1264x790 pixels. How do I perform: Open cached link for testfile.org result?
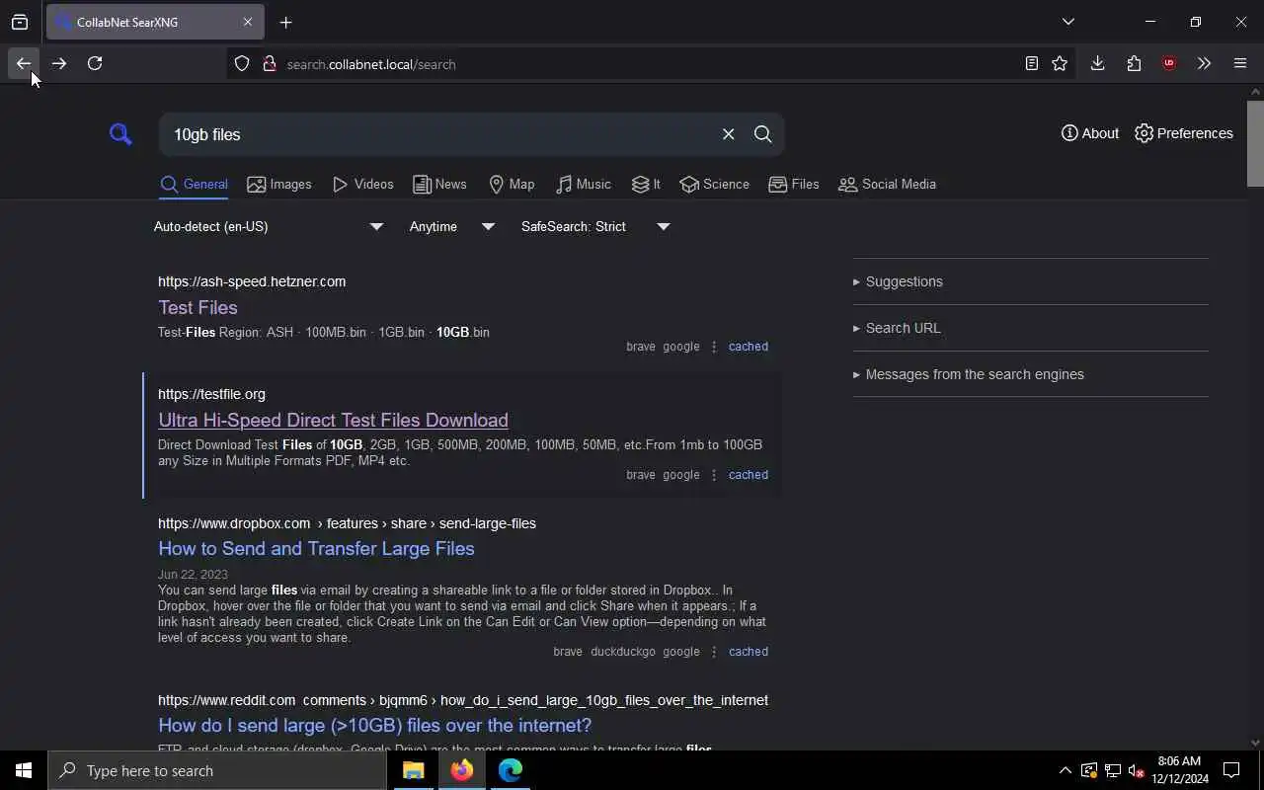click(748, 475)
